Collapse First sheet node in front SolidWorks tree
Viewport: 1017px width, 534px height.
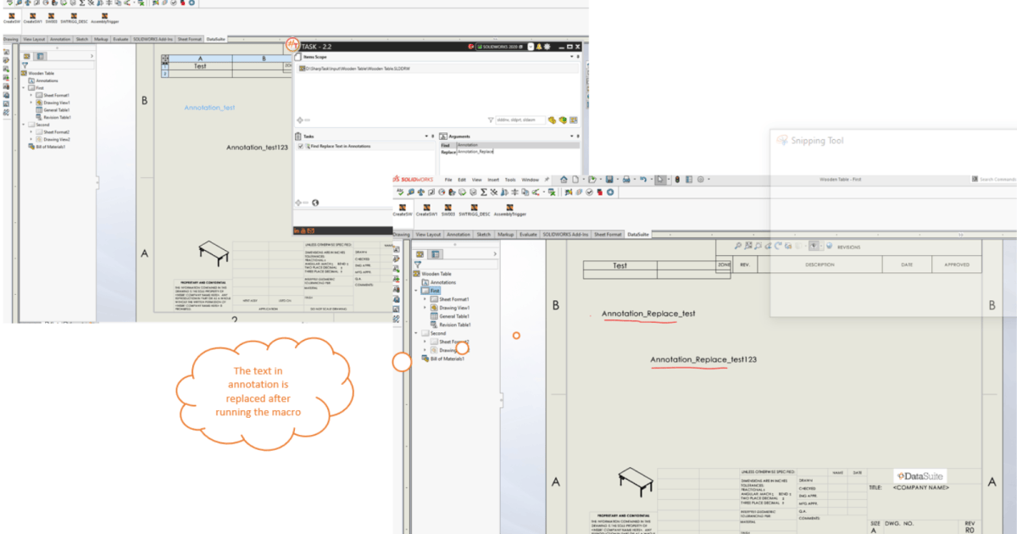pos(416,290)
